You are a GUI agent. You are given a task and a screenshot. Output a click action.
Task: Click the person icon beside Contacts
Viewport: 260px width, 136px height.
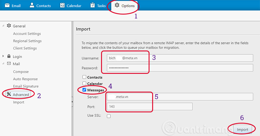point(32,5)
